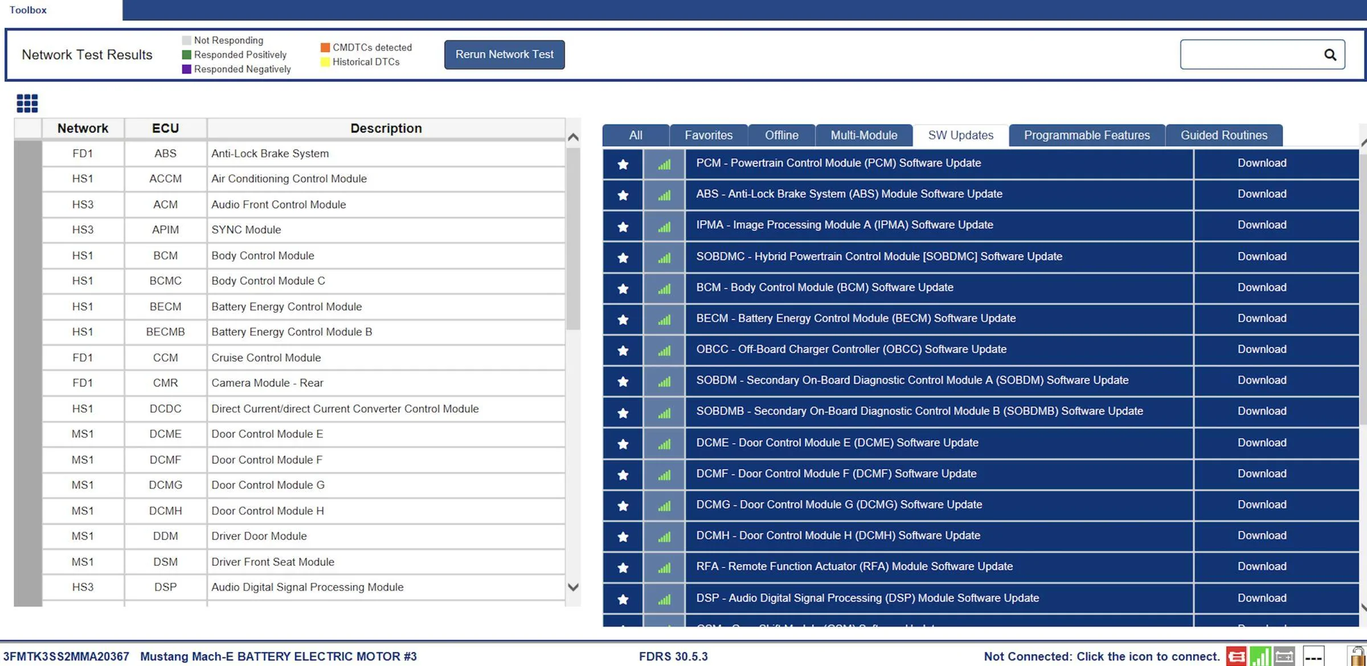The height and width of the screenshot is (666, 1367).
Task: Favorite the DSP Module Software Update star
Action: (x=623, y=599)
